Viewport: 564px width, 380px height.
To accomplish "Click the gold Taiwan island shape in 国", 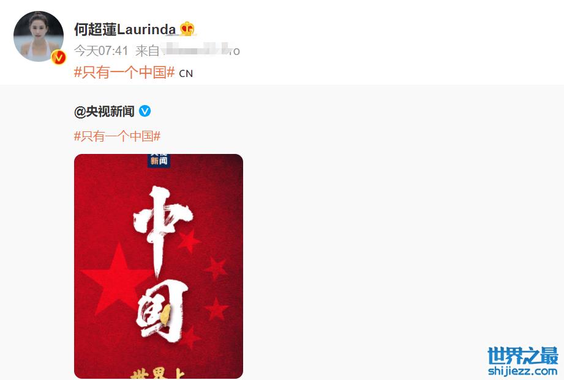I will tap(165, 315).
